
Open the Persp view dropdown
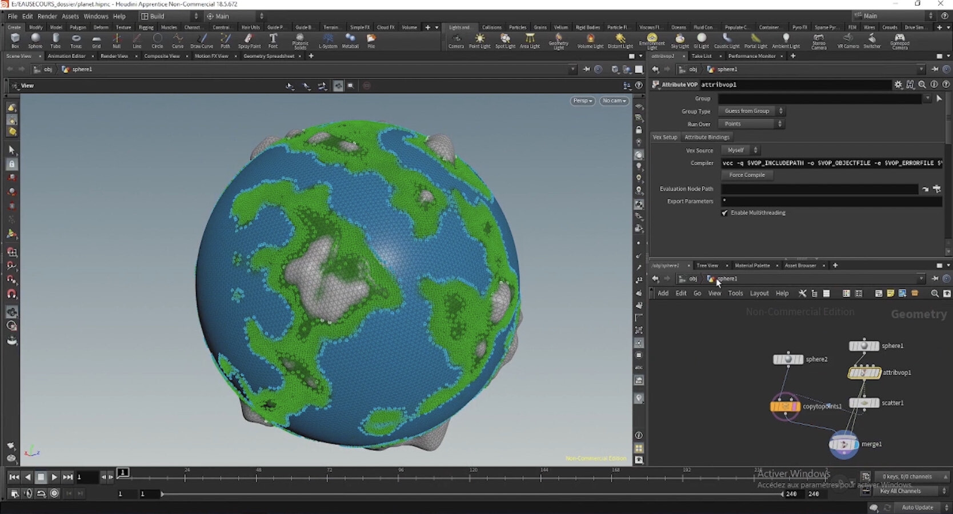tap(582, 101)
